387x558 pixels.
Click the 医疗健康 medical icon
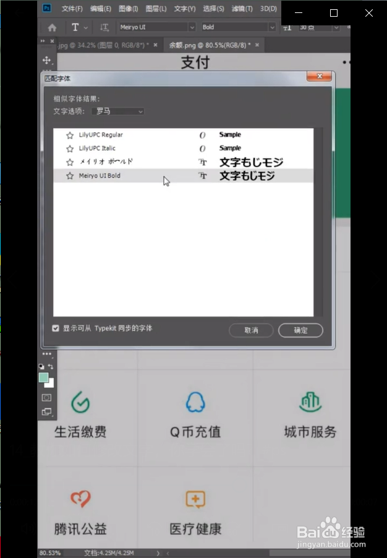coord(195,499)
